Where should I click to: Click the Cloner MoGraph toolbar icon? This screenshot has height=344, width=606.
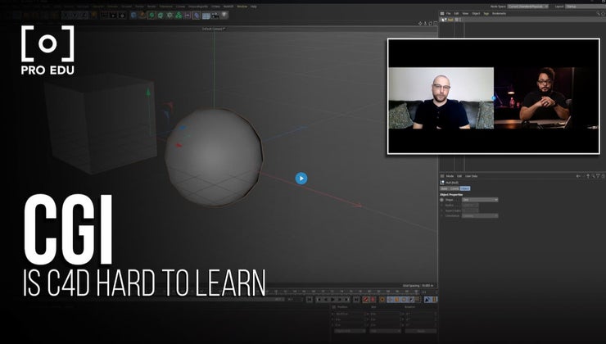click(x=179, y=15)
